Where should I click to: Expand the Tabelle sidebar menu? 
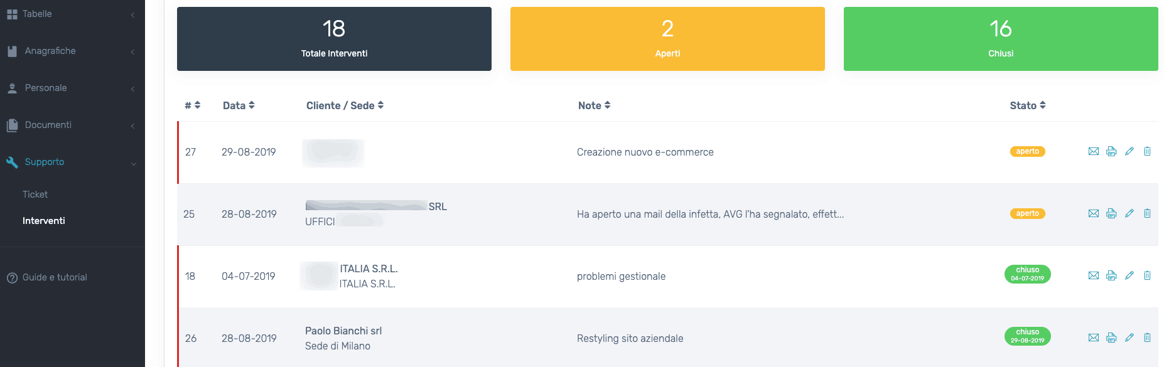point(37,14)
